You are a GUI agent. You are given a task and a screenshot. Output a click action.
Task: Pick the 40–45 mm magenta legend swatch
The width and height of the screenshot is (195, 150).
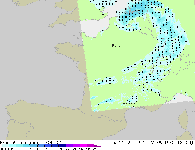83,146
